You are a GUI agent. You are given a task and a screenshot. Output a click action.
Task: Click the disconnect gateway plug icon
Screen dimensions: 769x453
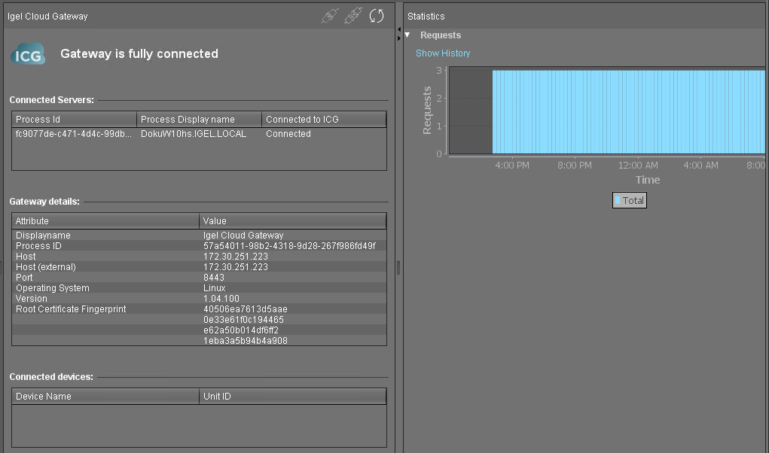[353, 16]
